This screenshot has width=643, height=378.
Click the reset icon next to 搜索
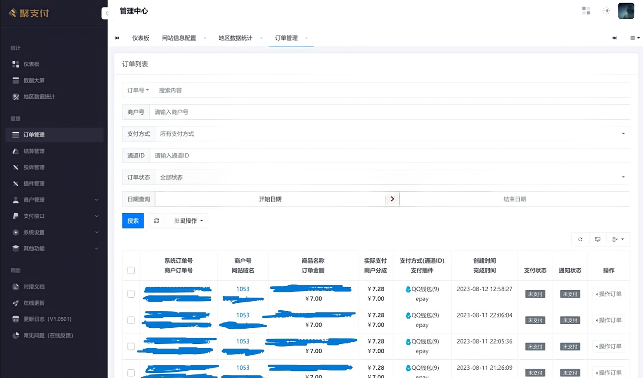pyautogui.click(x=156, y=221)
